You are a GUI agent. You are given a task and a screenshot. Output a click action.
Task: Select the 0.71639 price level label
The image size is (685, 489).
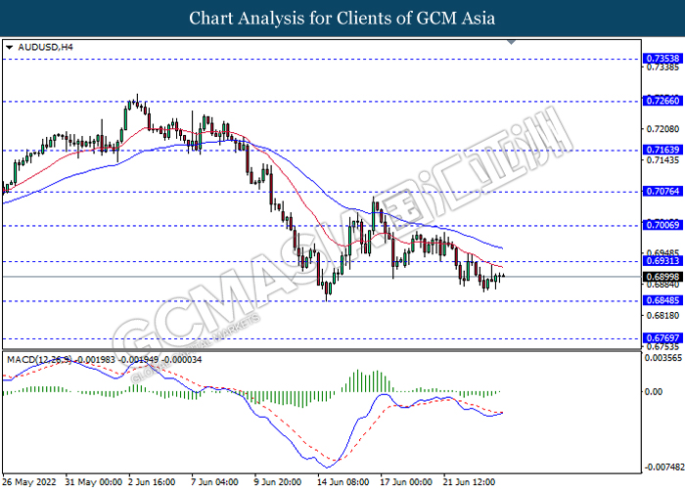tap(662, 150)
